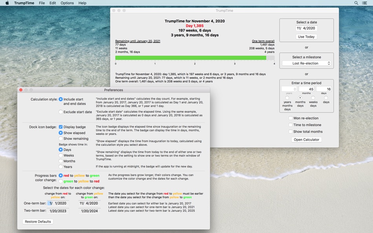Open the Apple menu

tap(7, 3)
